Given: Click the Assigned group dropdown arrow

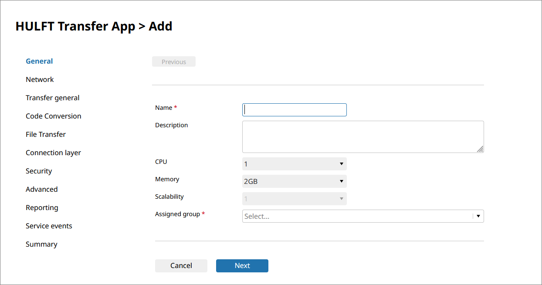Looking at the screenshot, I should click(478, 216).
